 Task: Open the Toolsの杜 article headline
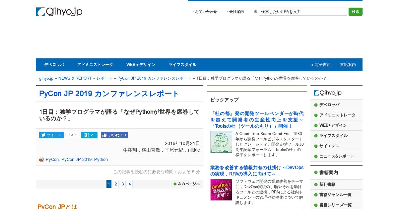257,120
